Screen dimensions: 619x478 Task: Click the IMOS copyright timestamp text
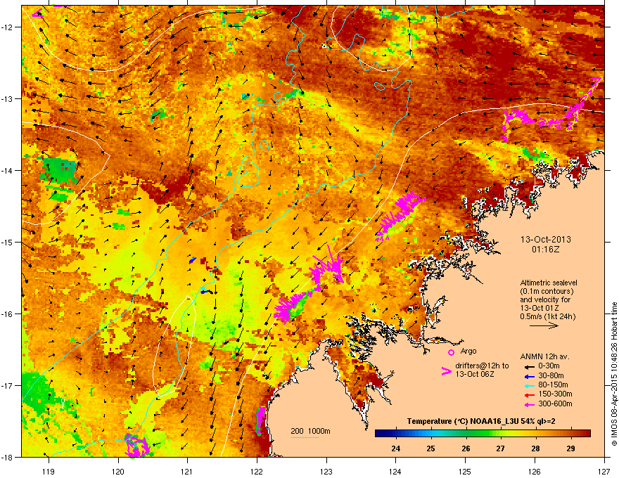coord(614,374)
